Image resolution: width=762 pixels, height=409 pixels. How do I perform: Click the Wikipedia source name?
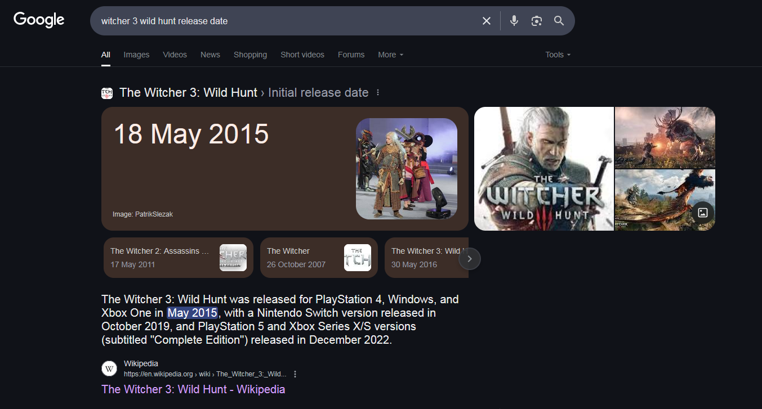[x=141, y=363]
